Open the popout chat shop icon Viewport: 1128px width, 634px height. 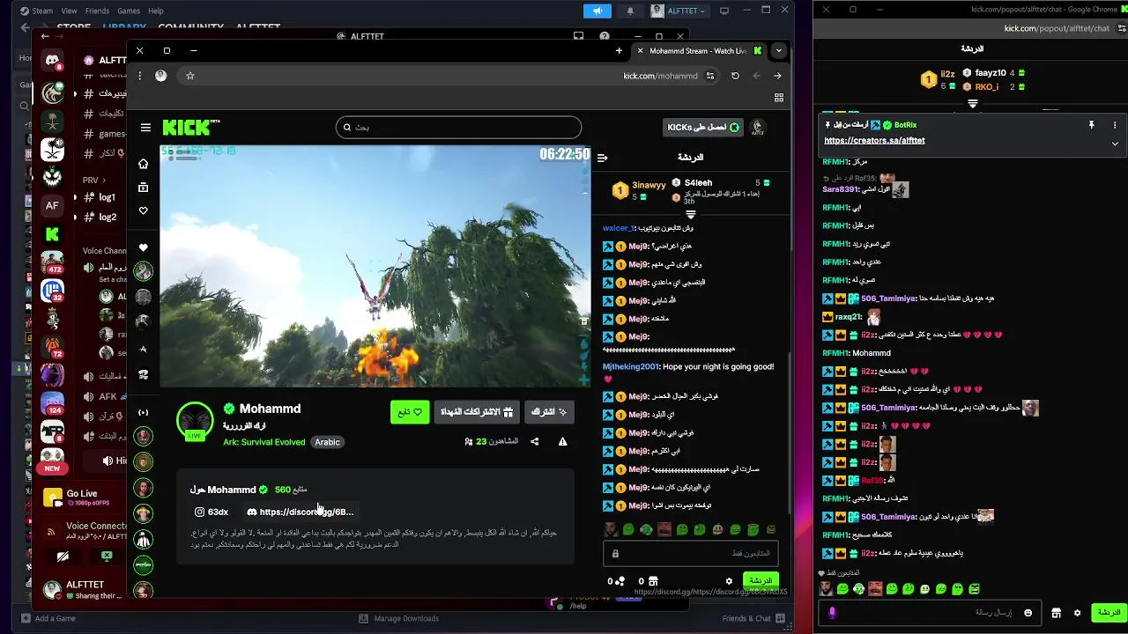(1057, 613)
